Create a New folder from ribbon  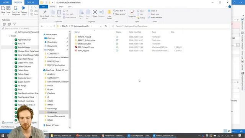pyautogui.click(x=109, y=15)
